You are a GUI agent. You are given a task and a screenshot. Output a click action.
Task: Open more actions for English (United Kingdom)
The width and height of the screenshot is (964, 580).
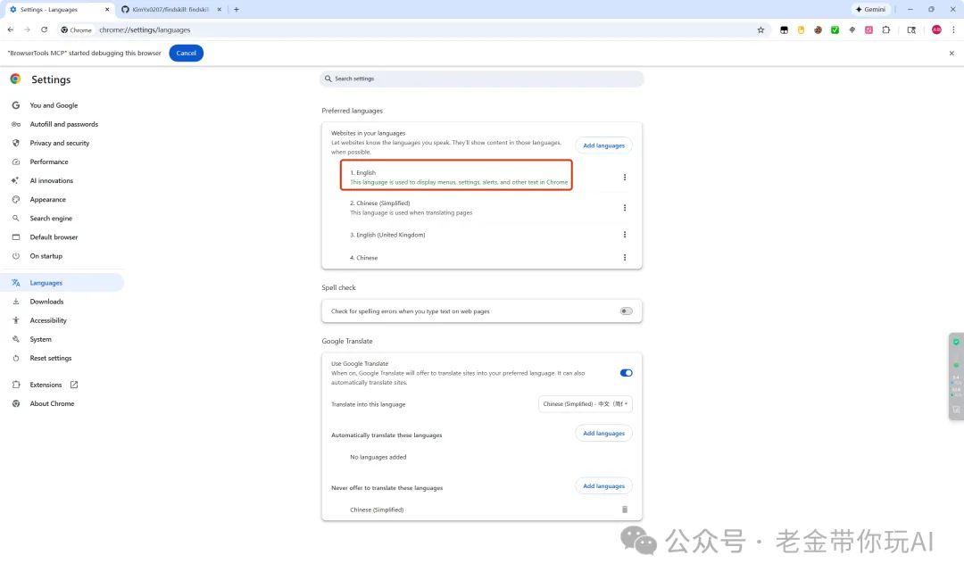point(625,235)
